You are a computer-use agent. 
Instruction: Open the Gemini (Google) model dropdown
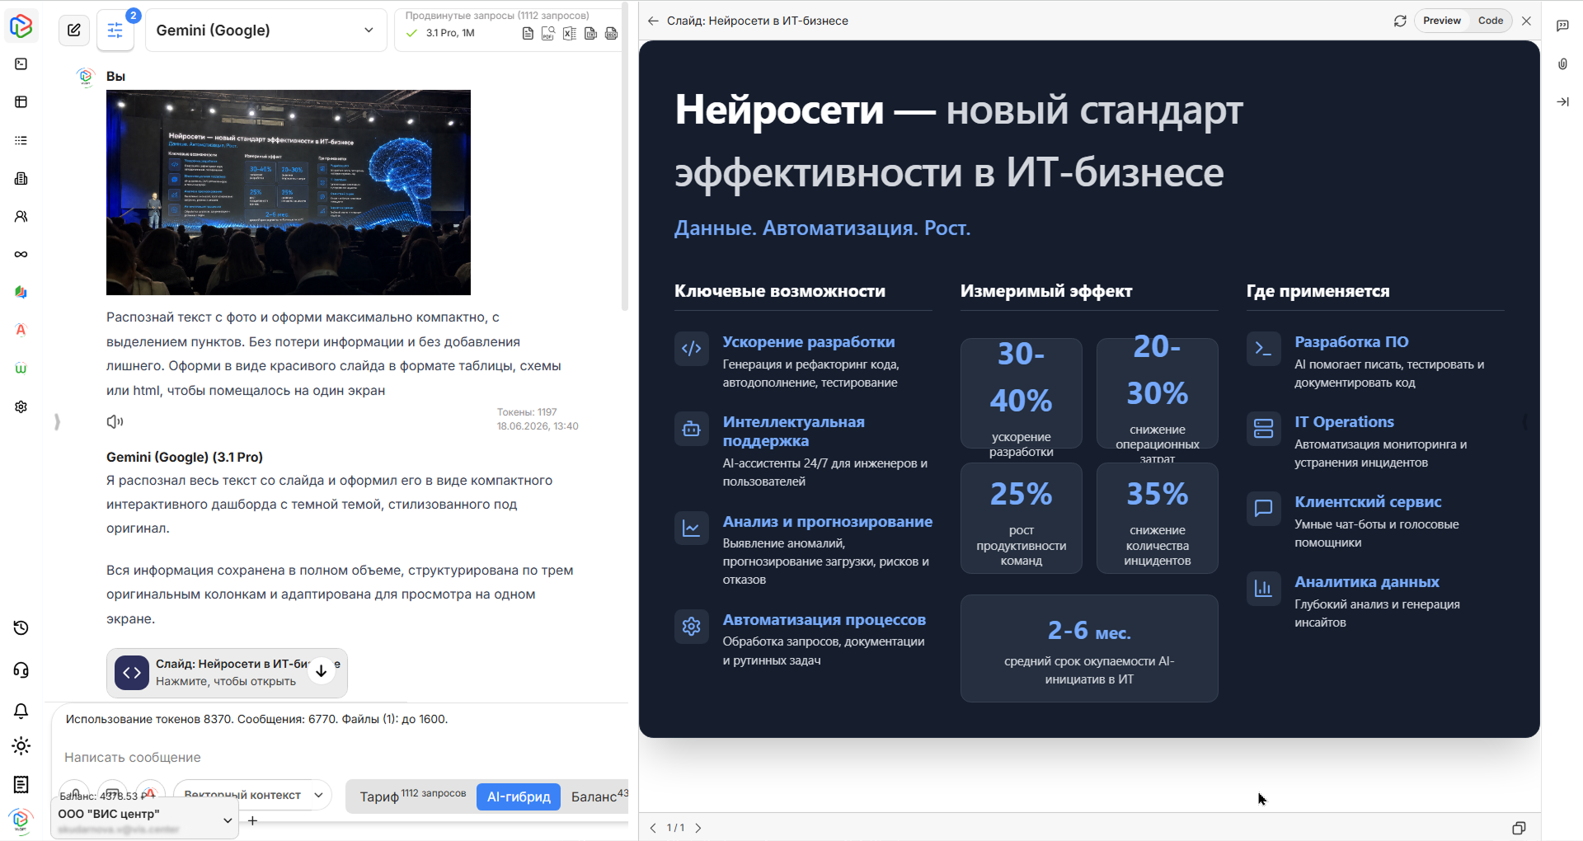click(x=265, y=31)
